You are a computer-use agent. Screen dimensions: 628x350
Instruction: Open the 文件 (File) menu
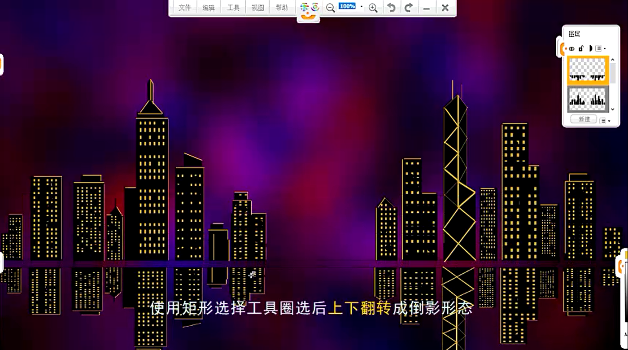[x=185, y=8]
